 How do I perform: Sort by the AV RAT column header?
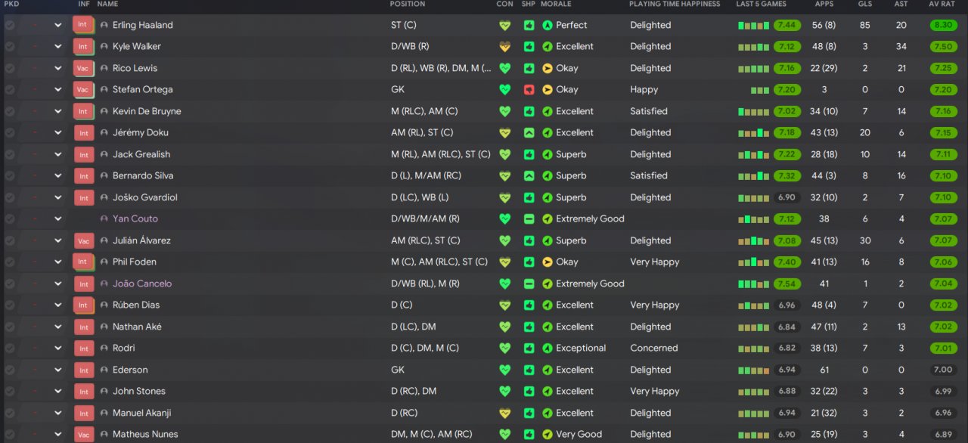(x=943, y=4)
